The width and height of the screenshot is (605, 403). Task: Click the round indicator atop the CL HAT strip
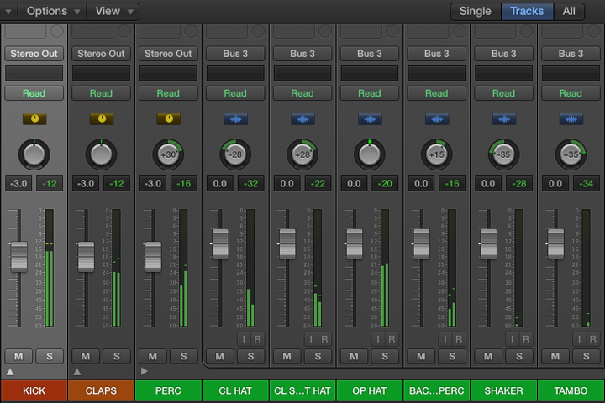pyautogui.click(x=258, y=31)
